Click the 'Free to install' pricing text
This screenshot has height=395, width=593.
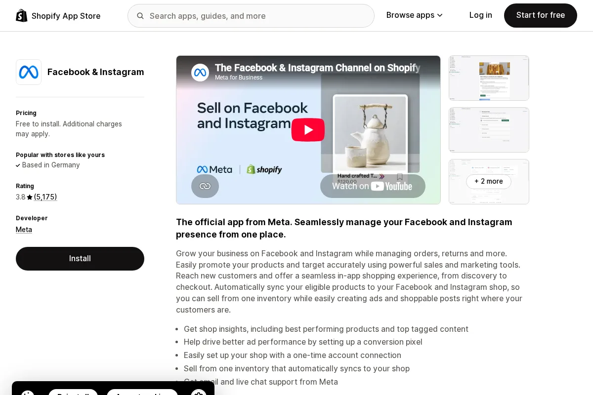tap(69, 129)
